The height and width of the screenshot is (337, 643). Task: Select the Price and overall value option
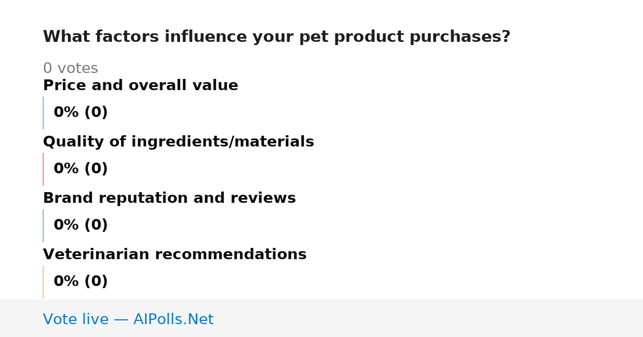[140, 85]
